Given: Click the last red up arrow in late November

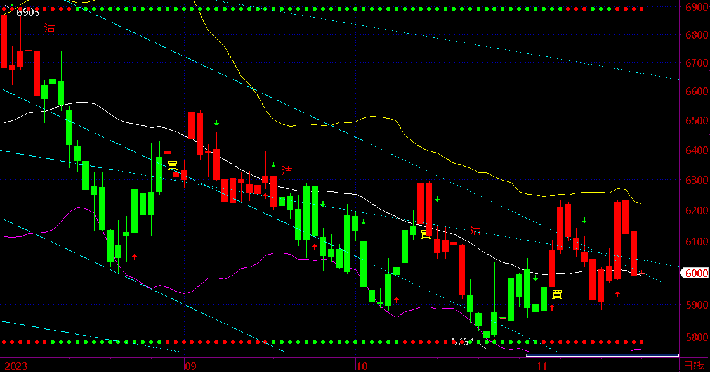Looking at the screenshot, I should pos(617,294).
